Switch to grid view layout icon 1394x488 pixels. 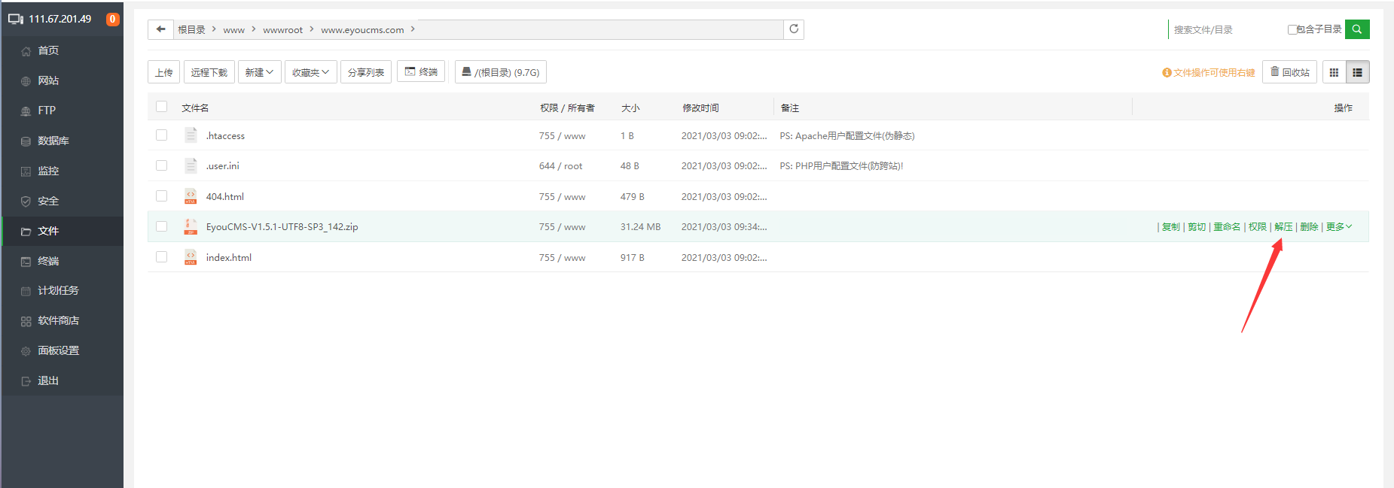click(x=1334, y=72)
